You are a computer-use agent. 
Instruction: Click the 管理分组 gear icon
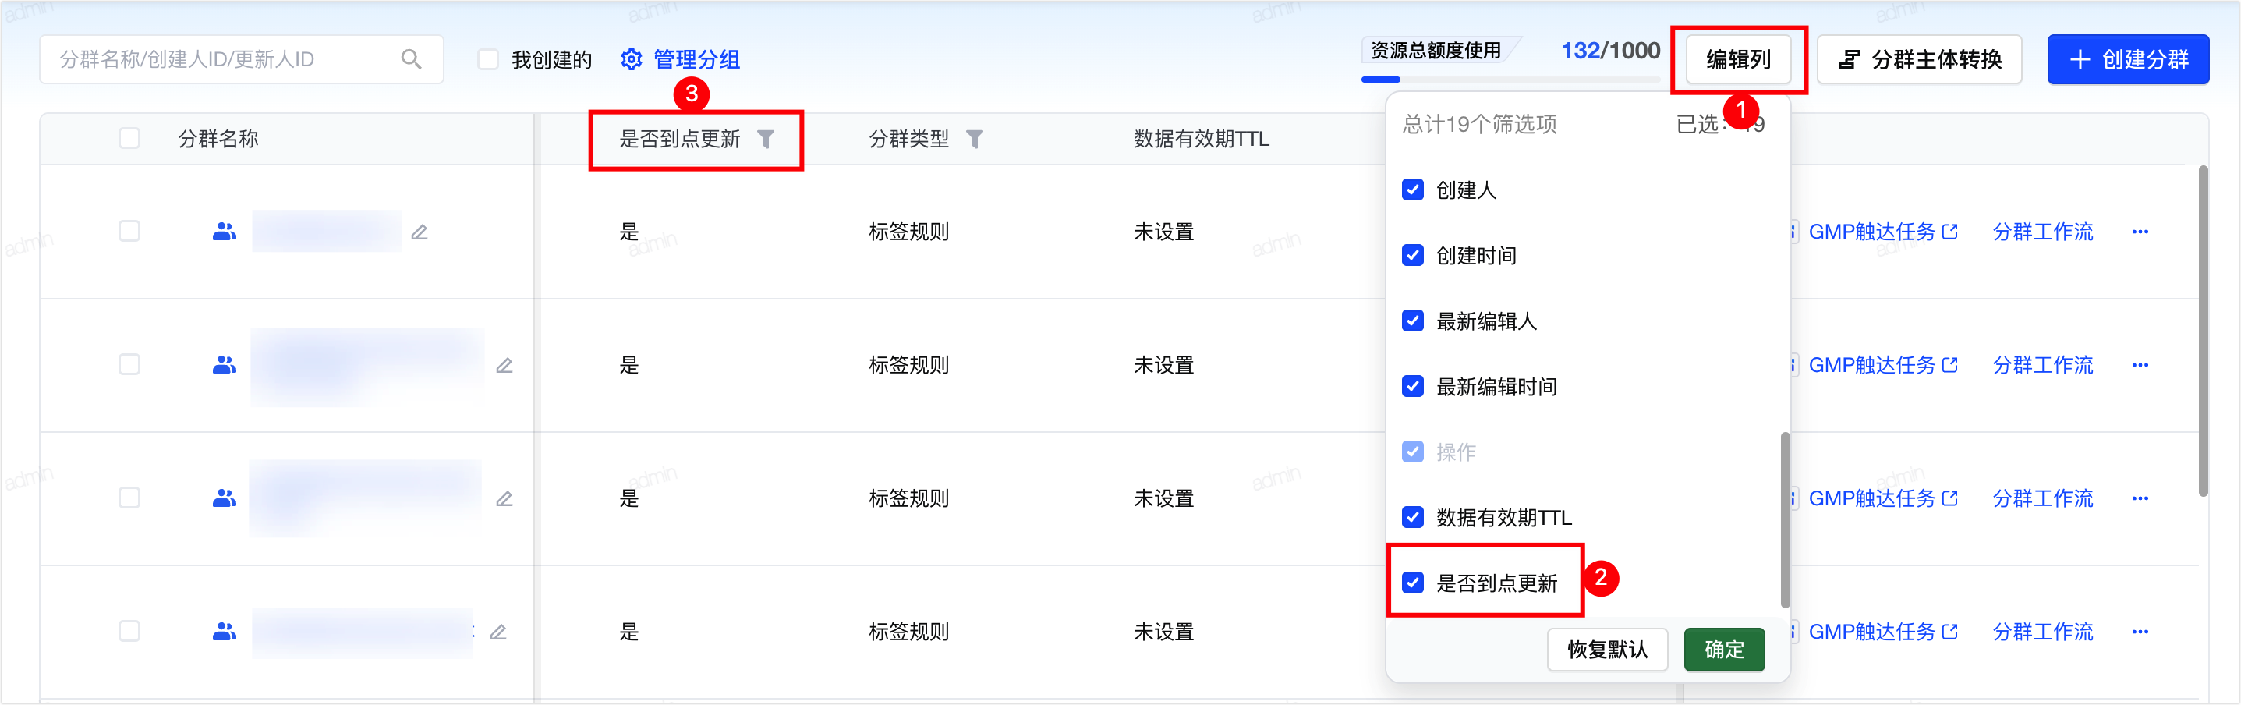tap(631, 59)
